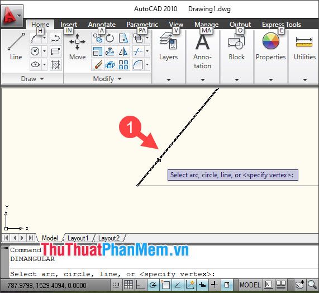
Task: Expand the Block panel arrow
Action: [237, 80]
